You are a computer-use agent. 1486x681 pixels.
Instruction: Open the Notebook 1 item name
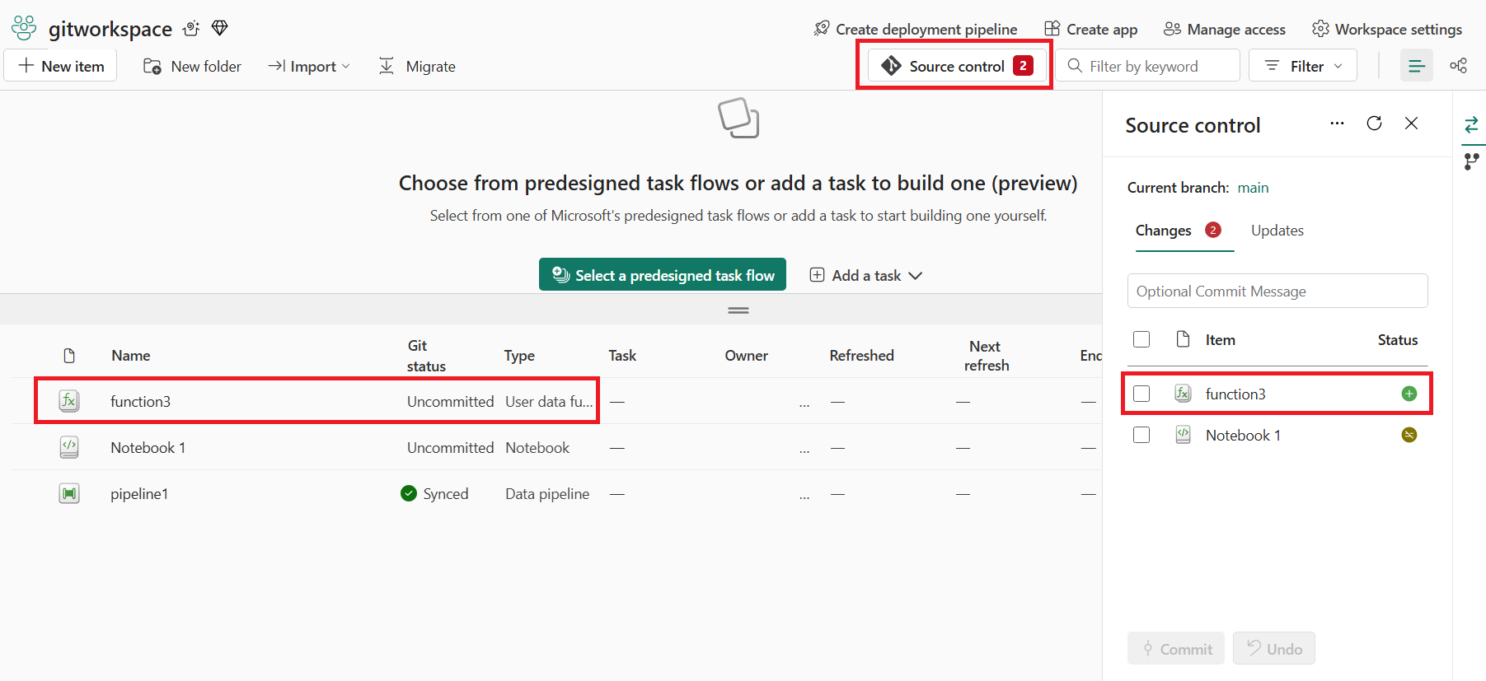[x=148, y=447]
